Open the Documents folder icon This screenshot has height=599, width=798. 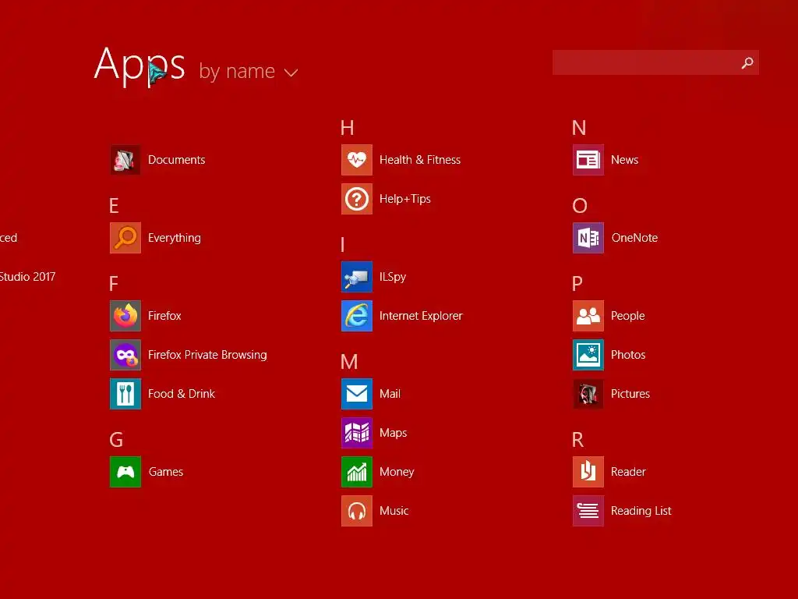[125, 160]
